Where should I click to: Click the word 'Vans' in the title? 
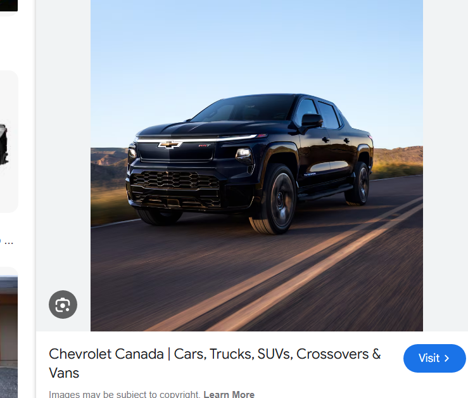[x=64, y=373]
